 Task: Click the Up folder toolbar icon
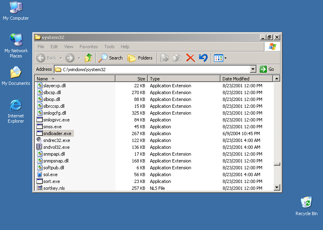pyautogui.click(x=88, y=58)
